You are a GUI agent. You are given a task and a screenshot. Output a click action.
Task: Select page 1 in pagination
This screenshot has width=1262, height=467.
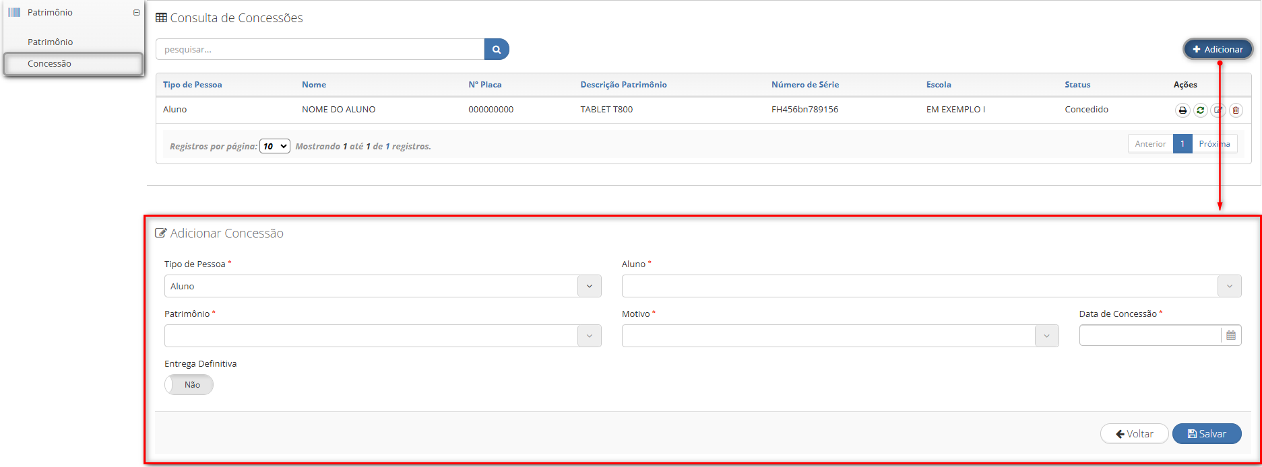tap(1182, 144)
